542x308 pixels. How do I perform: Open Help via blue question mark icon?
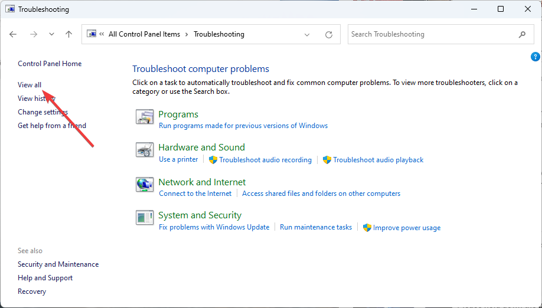(x=536, y=57)
